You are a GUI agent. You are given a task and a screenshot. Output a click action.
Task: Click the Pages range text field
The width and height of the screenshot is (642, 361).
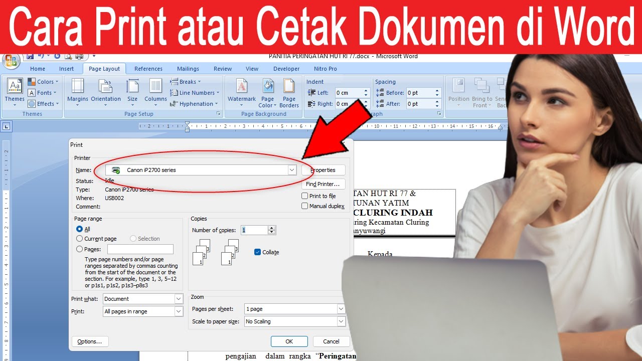pos(140,249)
